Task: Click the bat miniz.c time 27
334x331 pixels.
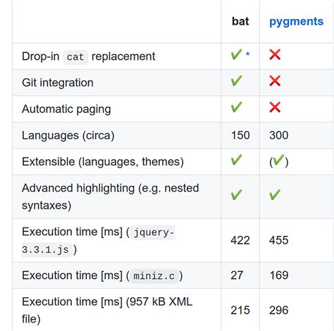Action: click(237, 275)
